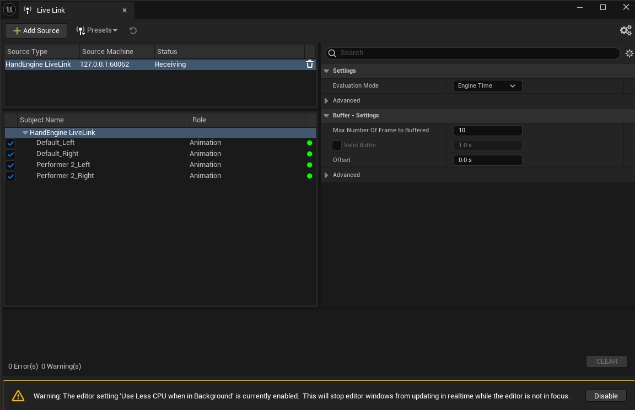Click the magnifier icon in Search field
The width and height of the screenshot is (635, 410).
point(332,53)
